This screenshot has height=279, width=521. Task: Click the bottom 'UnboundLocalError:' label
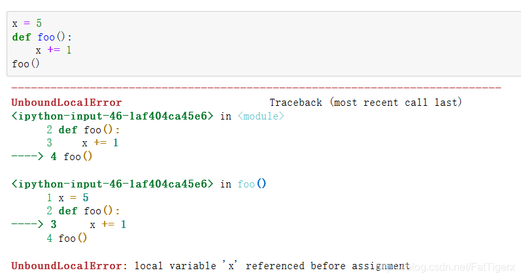69,266
